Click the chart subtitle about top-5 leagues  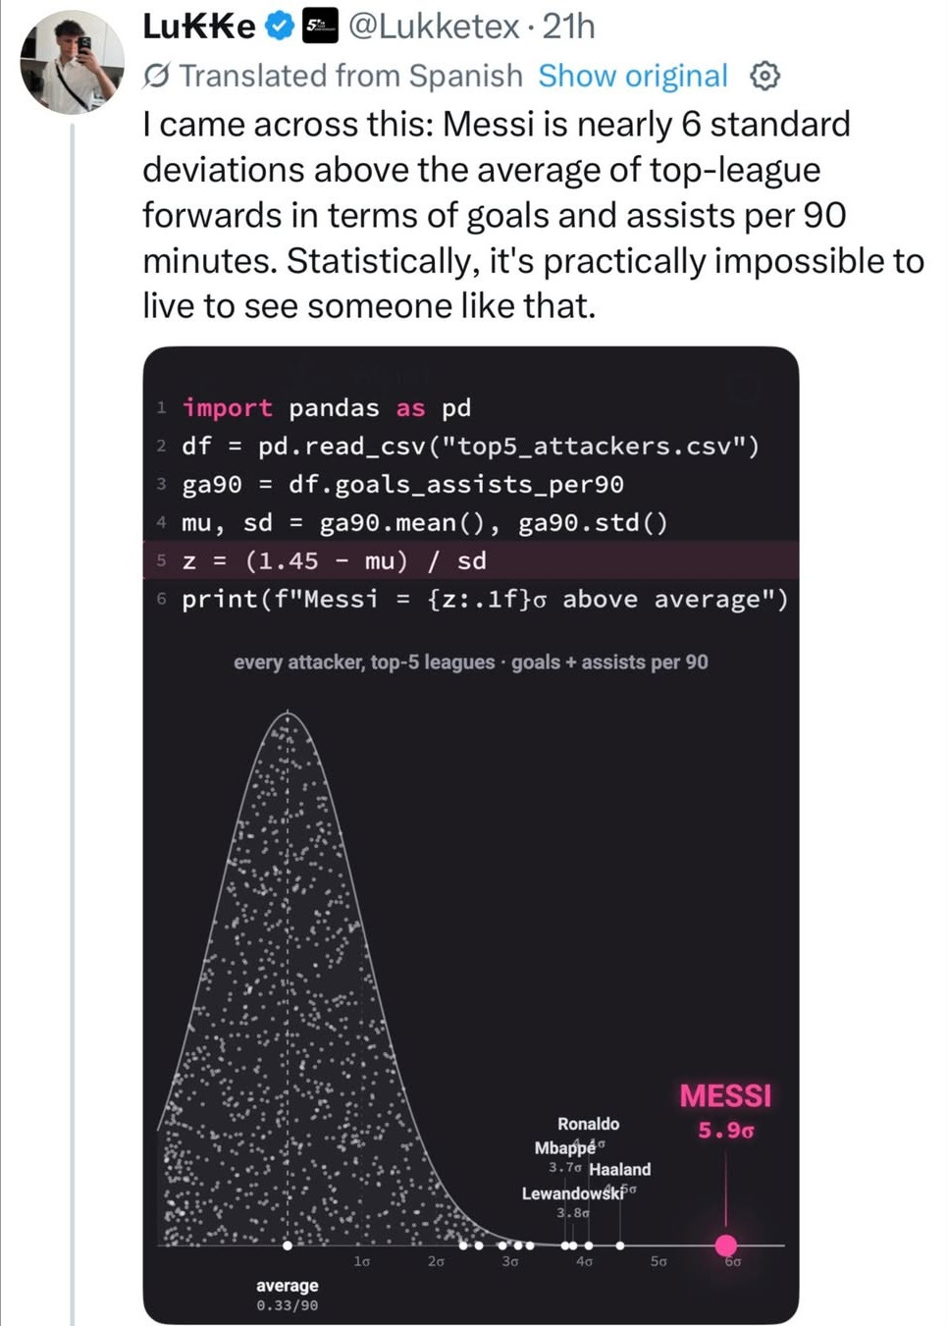pos(471,662)
